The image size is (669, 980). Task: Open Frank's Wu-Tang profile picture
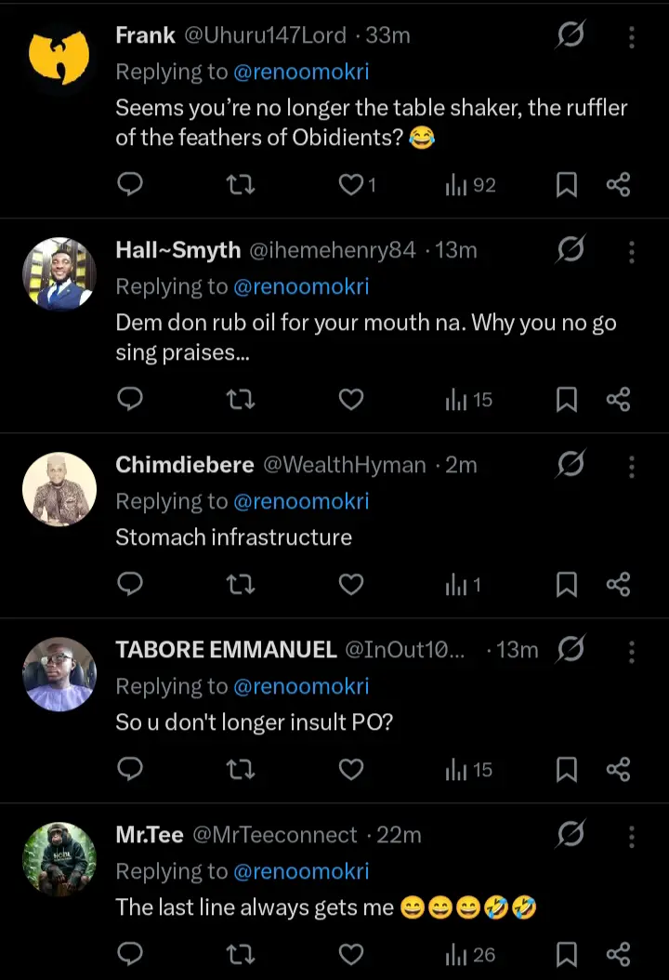coord(59,60)
